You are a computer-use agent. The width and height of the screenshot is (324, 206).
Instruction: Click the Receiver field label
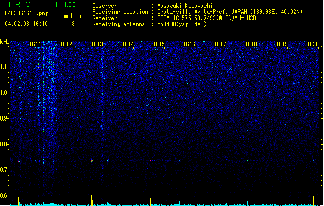pyautogui.click(x=105, y=18)
